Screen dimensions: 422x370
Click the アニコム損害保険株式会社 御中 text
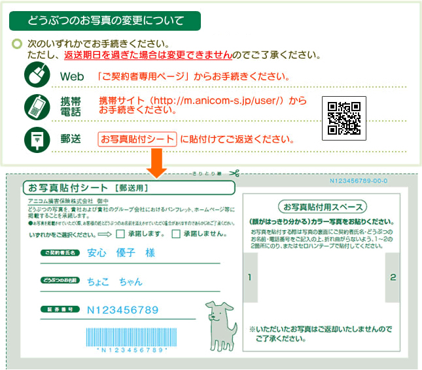click(68, 201)
